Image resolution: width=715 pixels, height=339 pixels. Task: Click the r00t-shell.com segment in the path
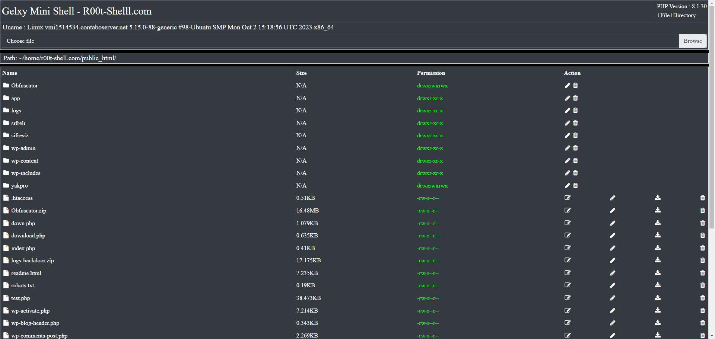tap(60, 58)
